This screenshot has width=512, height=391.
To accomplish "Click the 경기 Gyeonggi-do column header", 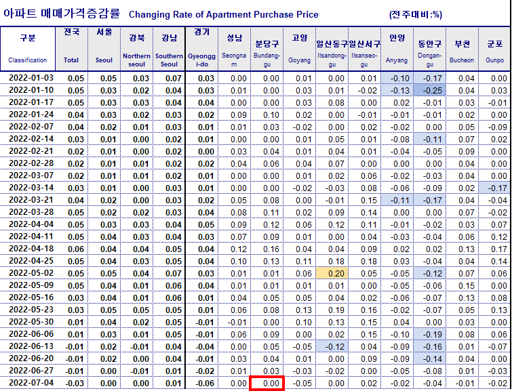I will tap(202, 49).
